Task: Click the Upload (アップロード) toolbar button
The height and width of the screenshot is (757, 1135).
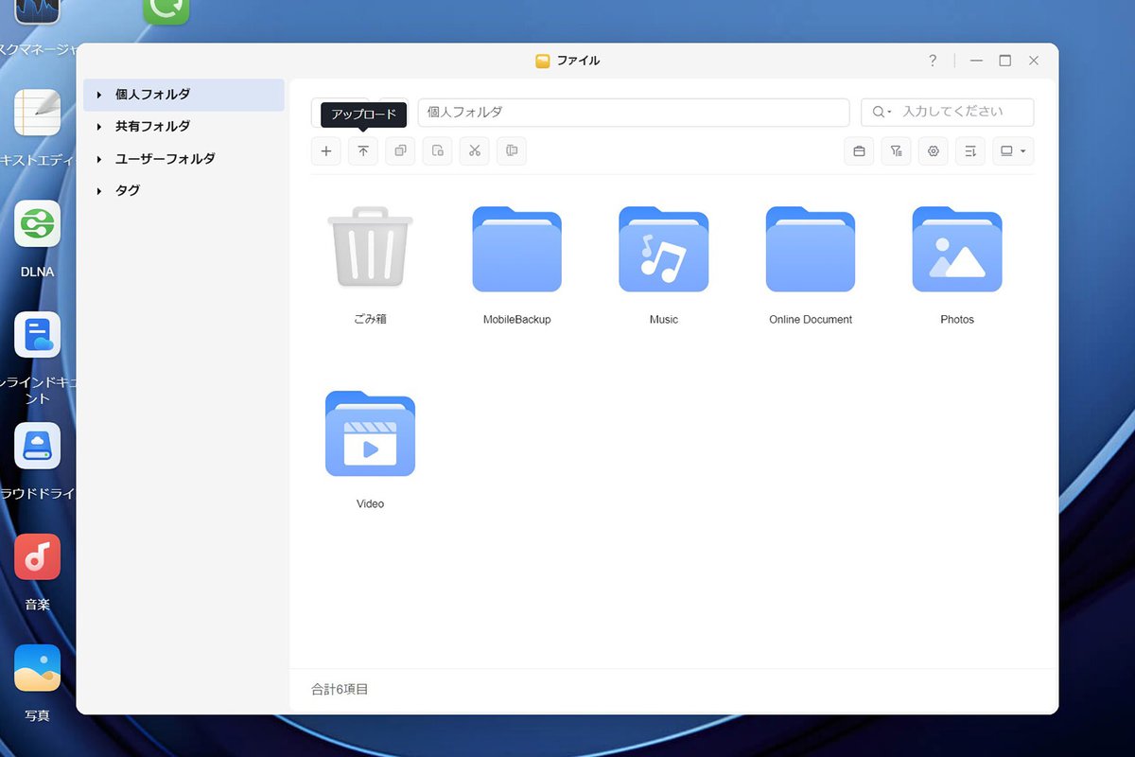Action: 363,151
